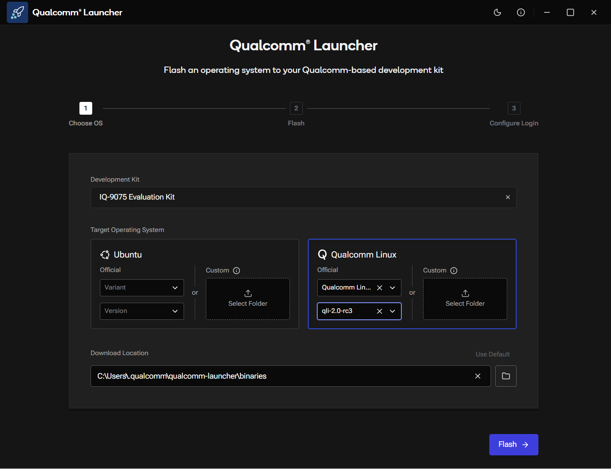Click the Qualcomm Linux card heading
The image size is (611, 469).
pyautogui.click(x=364, y=255)
